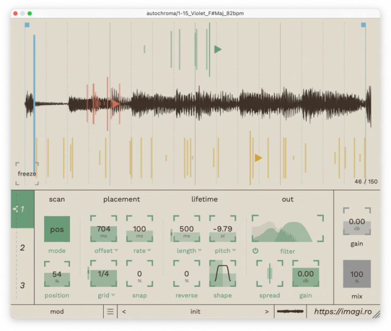Click the spread control box
The width and height of the screenshot is (391, 331).
coord(270,274)
